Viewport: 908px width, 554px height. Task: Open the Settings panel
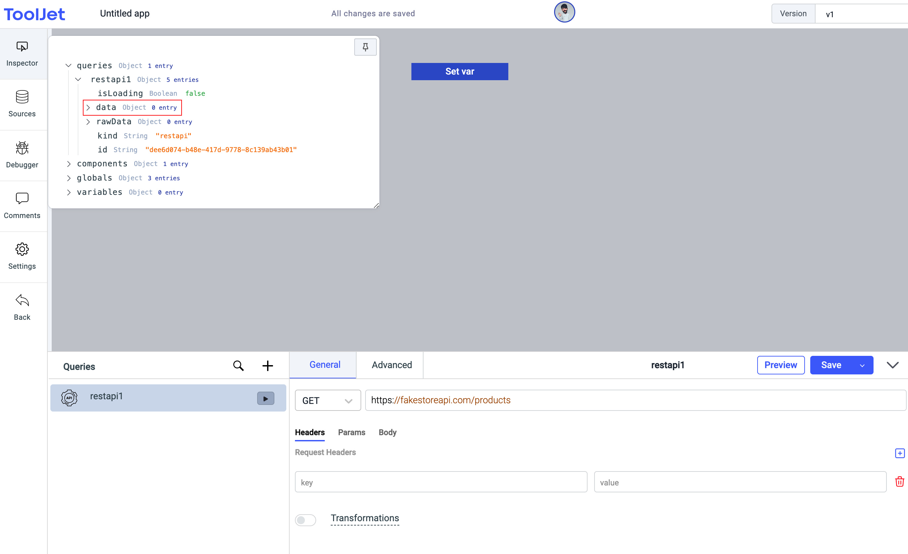click(22, 254)
